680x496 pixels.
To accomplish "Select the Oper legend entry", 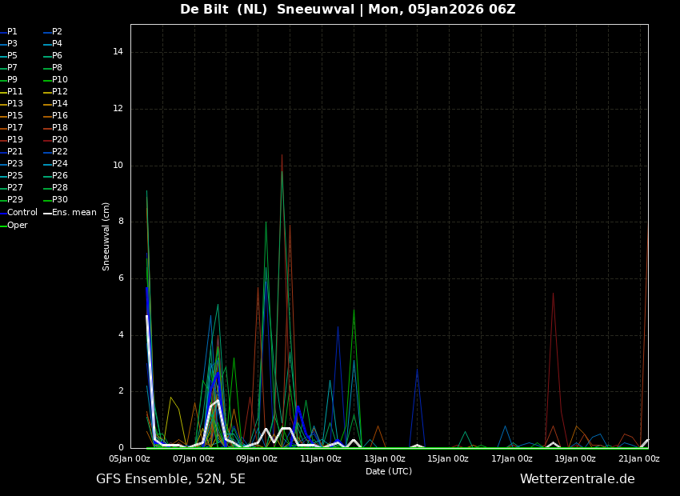I will click(x=14, y=225).
